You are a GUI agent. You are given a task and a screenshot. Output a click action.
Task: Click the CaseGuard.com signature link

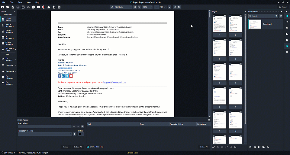[x=65, y=68]
